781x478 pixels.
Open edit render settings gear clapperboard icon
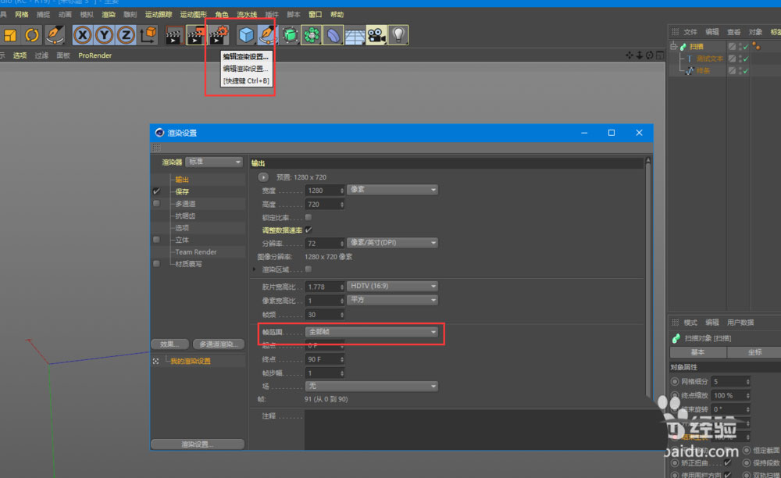tap(218, 35)
